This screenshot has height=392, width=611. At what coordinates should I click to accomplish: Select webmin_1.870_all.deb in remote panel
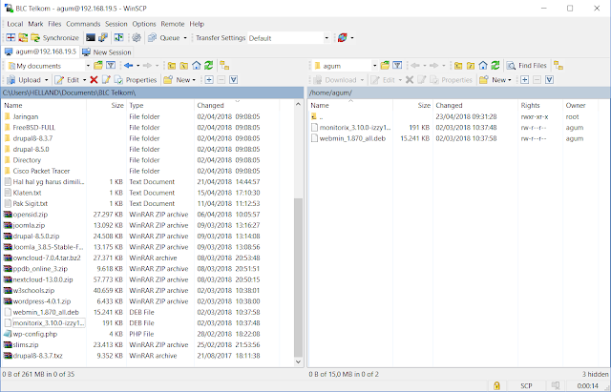coord(352,138)
